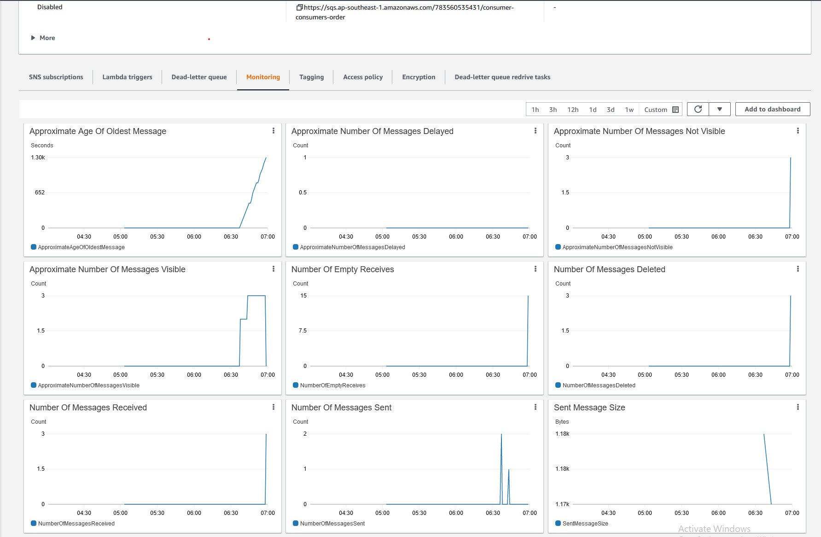The image size is (821, 537).
Task: Set time range to 1h
Action: tap(535, 110)
